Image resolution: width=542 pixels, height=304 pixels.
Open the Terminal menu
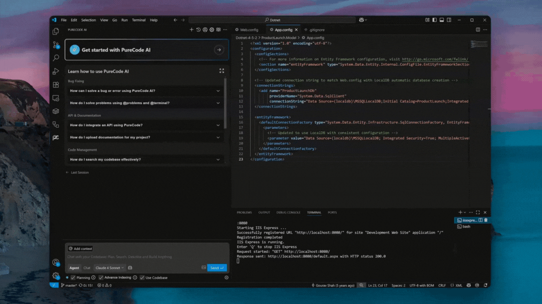(139, 20)
